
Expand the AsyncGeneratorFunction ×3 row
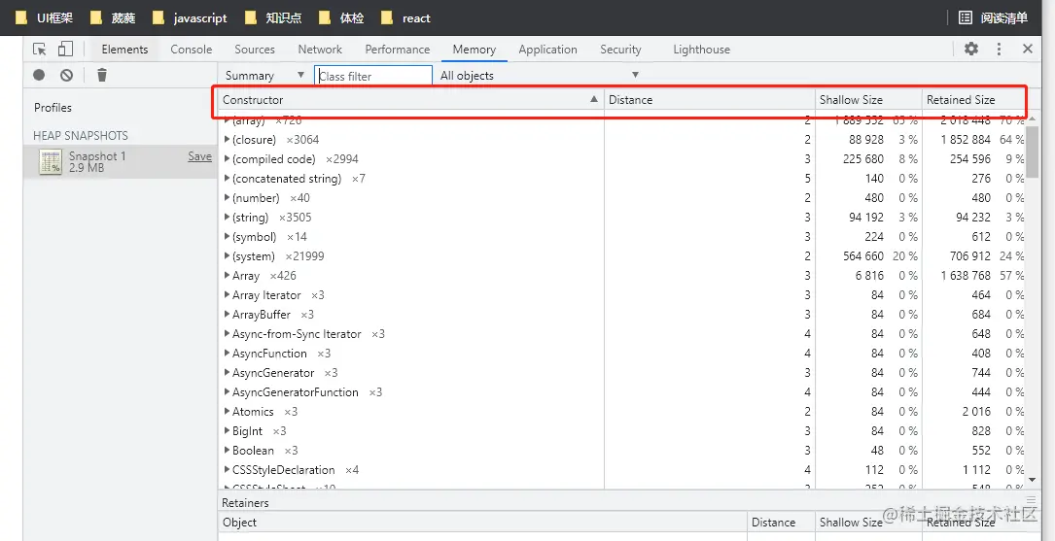(x=227, y=392)
